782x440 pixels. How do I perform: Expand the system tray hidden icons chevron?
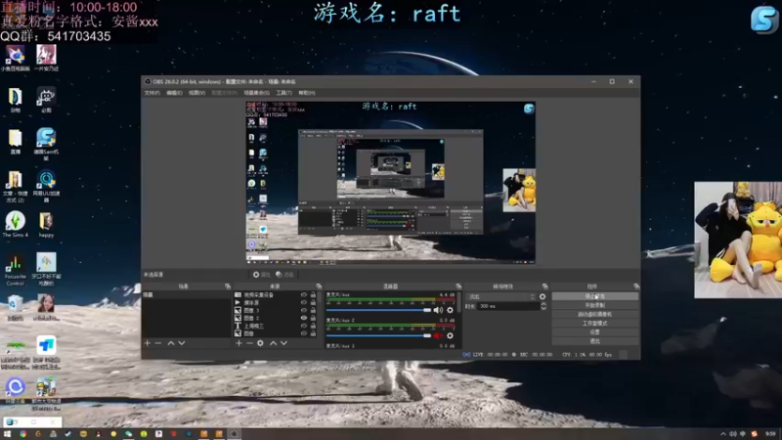(x=723, y=434)
